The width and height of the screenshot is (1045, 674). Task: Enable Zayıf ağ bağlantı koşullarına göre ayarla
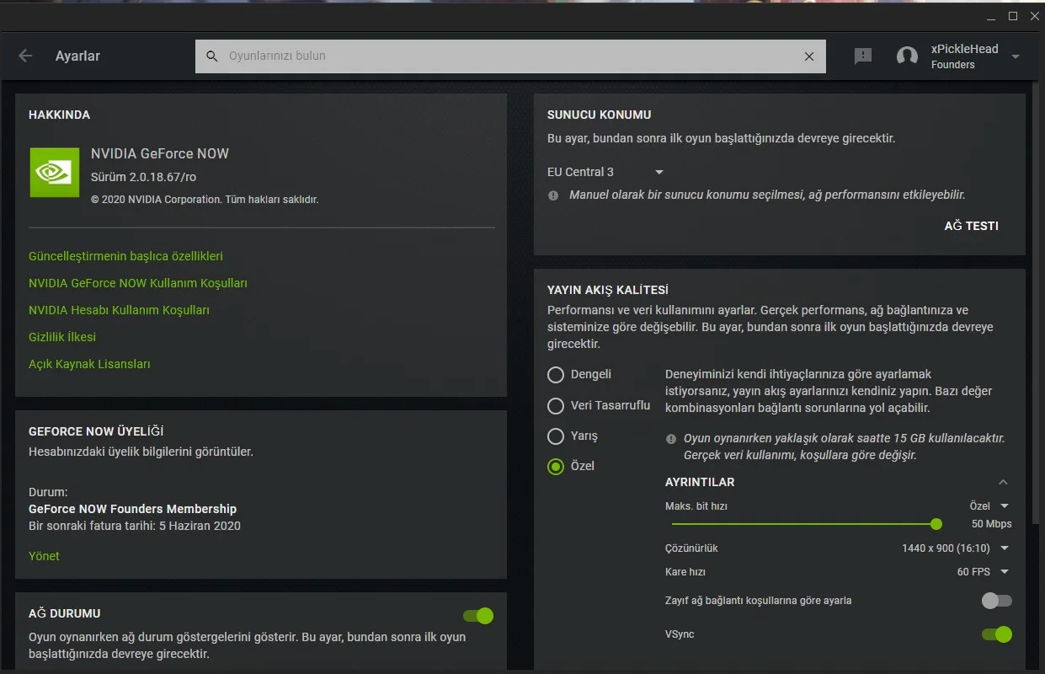click(996, 601)
